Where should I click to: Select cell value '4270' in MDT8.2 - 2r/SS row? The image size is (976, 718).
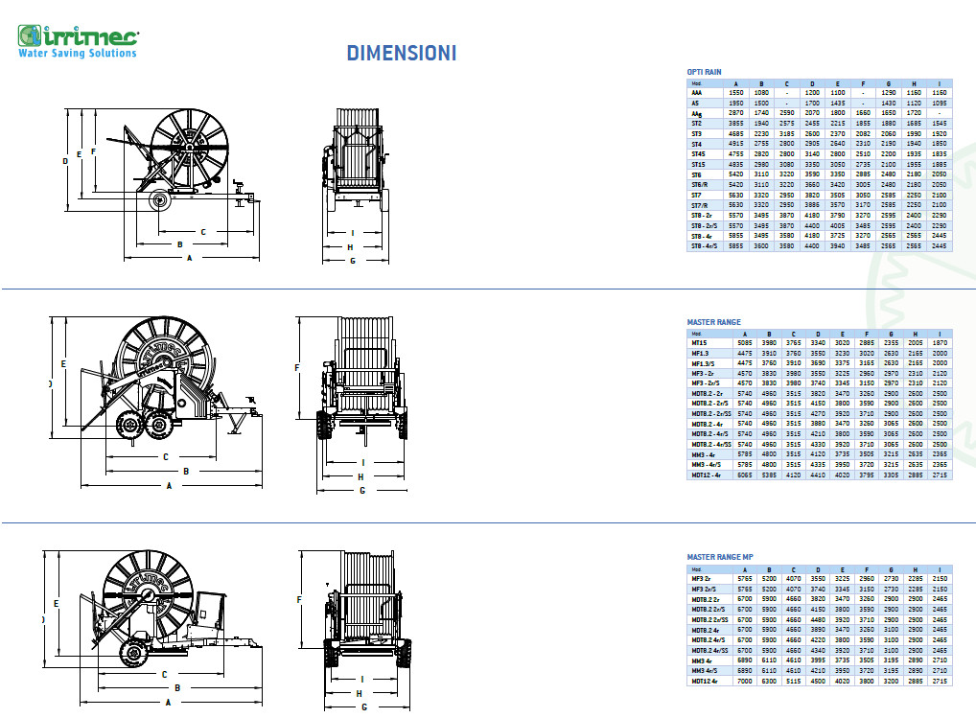click(818, 414)
